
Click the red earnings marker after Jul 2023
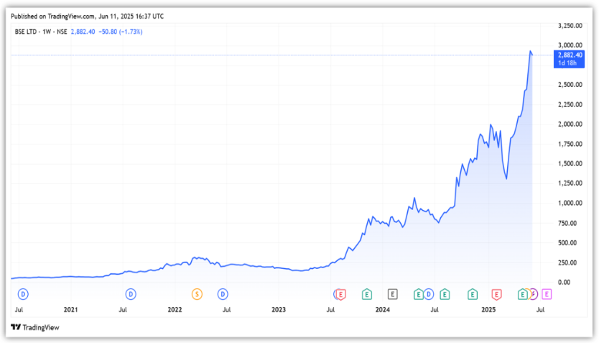[x=341, y=293]
